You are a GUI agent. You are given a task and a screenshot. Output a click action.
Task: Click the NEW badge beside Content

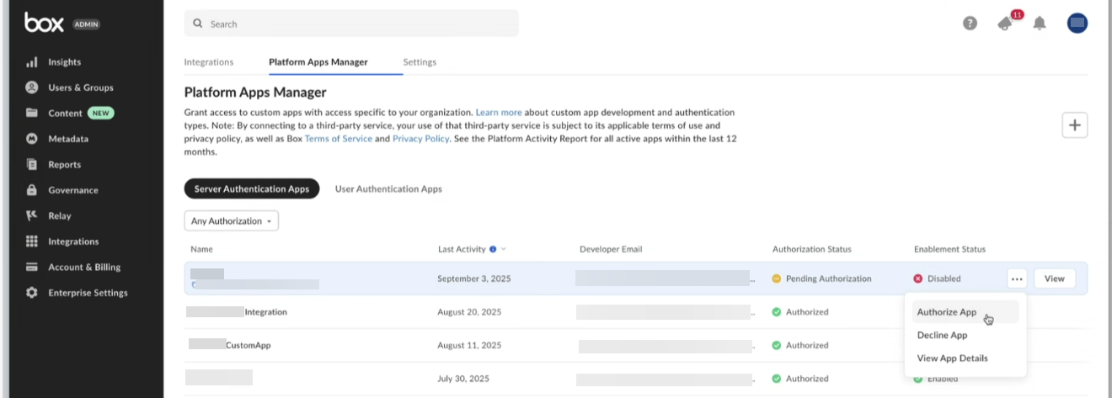point(102,114)
